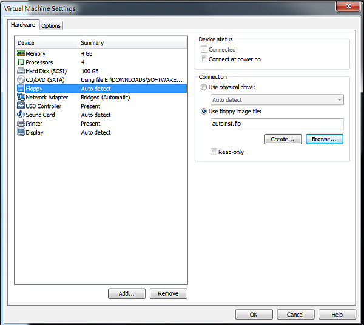Image resolution: width=364 pixels, height=325 pixels.
Task: Click the Floppy disk icon
Action: (x=21, y=89)
